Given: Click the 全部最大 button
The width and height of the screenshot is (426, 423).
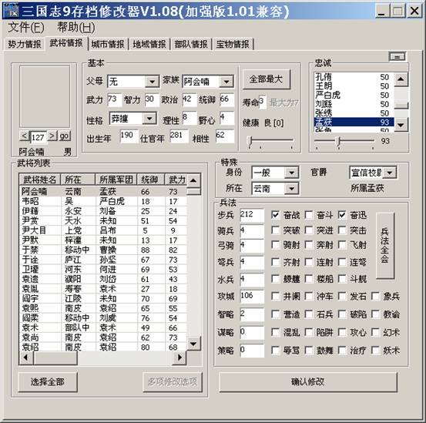Looking at the screenshot, I should [x=267, y=79].
